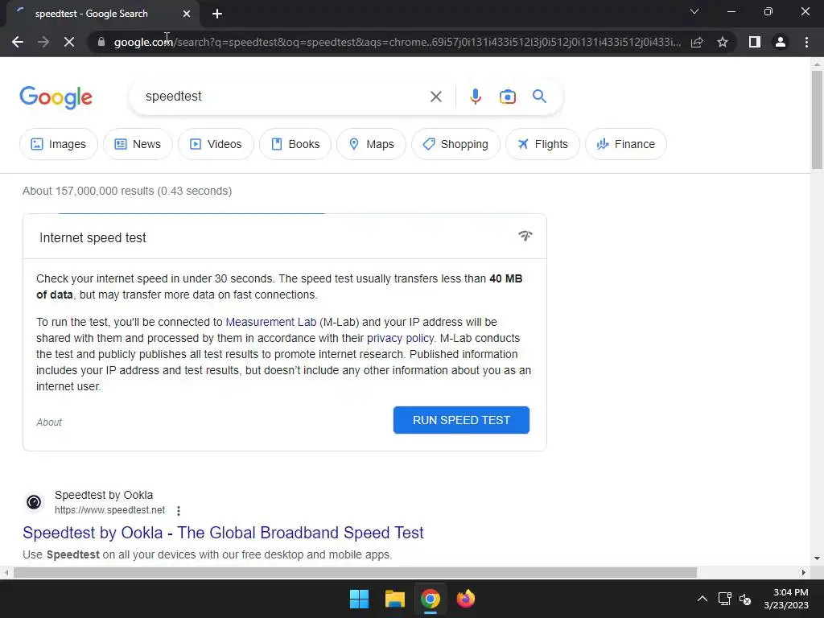Screen dimensions: 824x618
Task: Click the forward navigation arrow
Action: point(43,42)
